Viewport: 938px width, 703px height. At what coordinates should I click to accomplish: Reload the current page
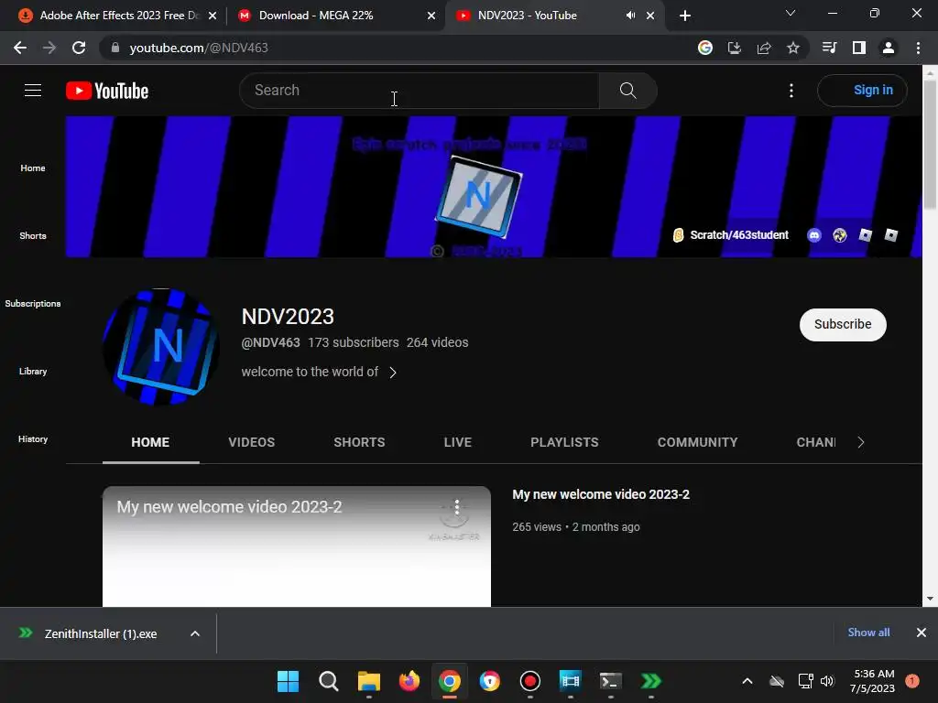point(79,48)
